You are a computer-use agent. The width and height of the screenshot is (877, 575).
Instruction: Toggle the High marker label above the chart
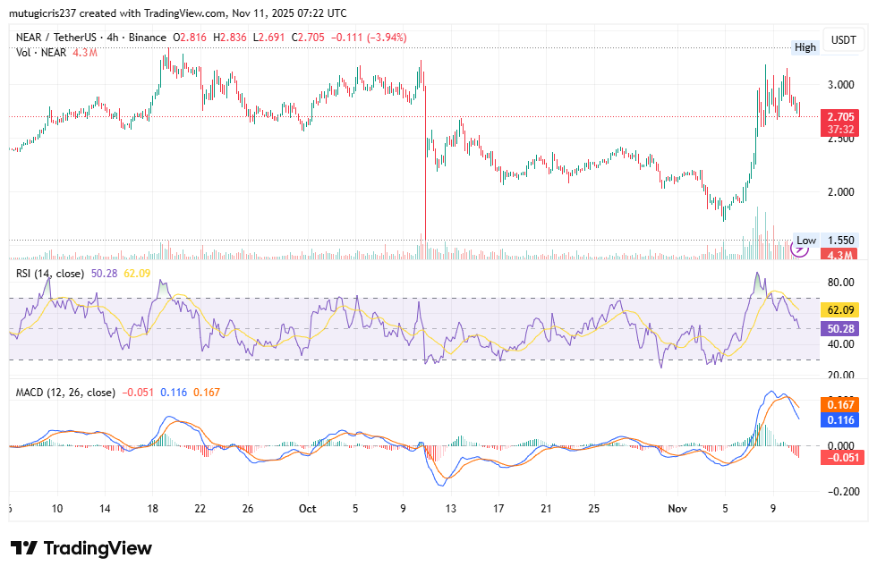(805, 47)
